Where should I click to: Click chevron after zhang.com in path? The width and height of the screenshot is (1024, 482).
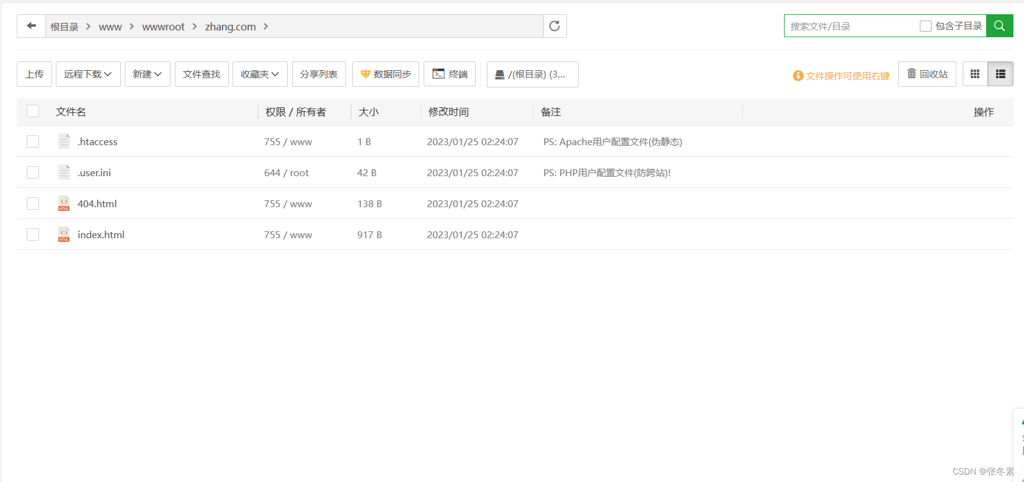click(266, 26)
